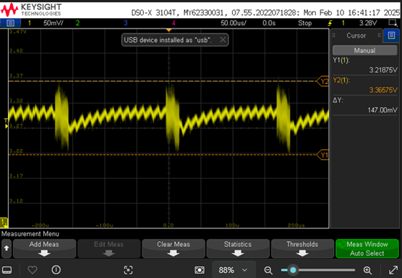Click the scan capture frame icon
Image resolution: width=402 pixels, height=278 pixels.
pos(128,270)
